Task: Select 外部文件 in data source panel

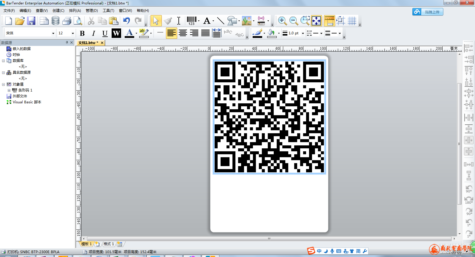Action: [x=20, y=96]
